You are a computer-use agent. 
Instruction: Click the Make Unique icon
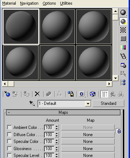coord(60,94)
